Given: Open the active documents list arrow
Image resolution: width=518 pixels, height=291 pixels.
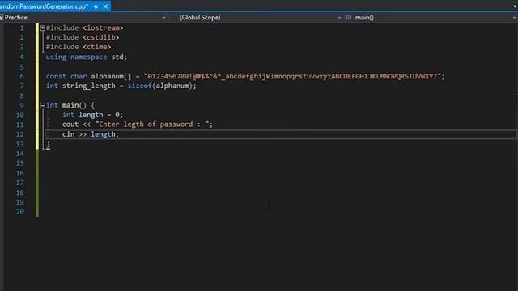Looking at the screenshot, I should point(515,6).
